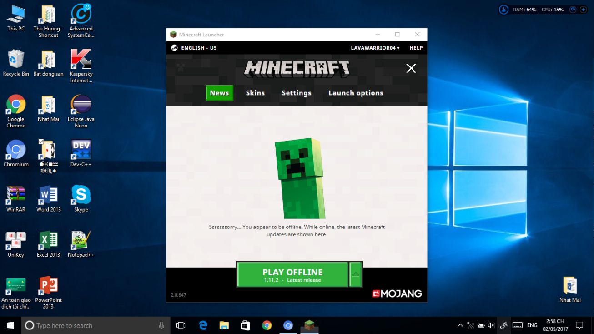Open Microsoft Edge from the taskbar
The width and height of the screenshot is (594, 334).
(203, 325)
